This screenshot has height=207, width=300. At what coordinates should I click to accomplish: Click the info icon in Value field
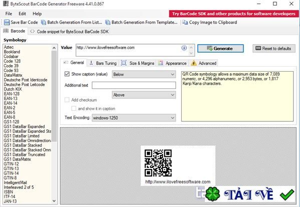coord(184,48)
